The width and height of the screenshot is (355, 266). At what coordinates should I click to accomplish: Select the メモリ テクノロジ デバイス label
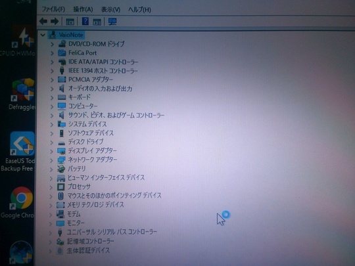coord(95,205)
